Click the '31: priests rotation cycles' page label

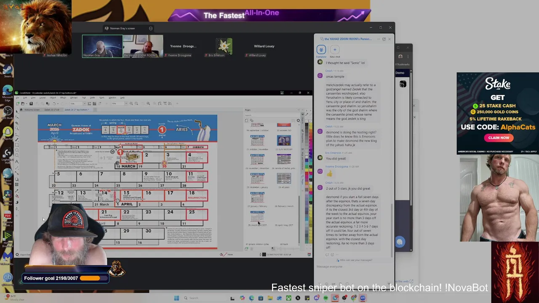[x=257, y=244]
